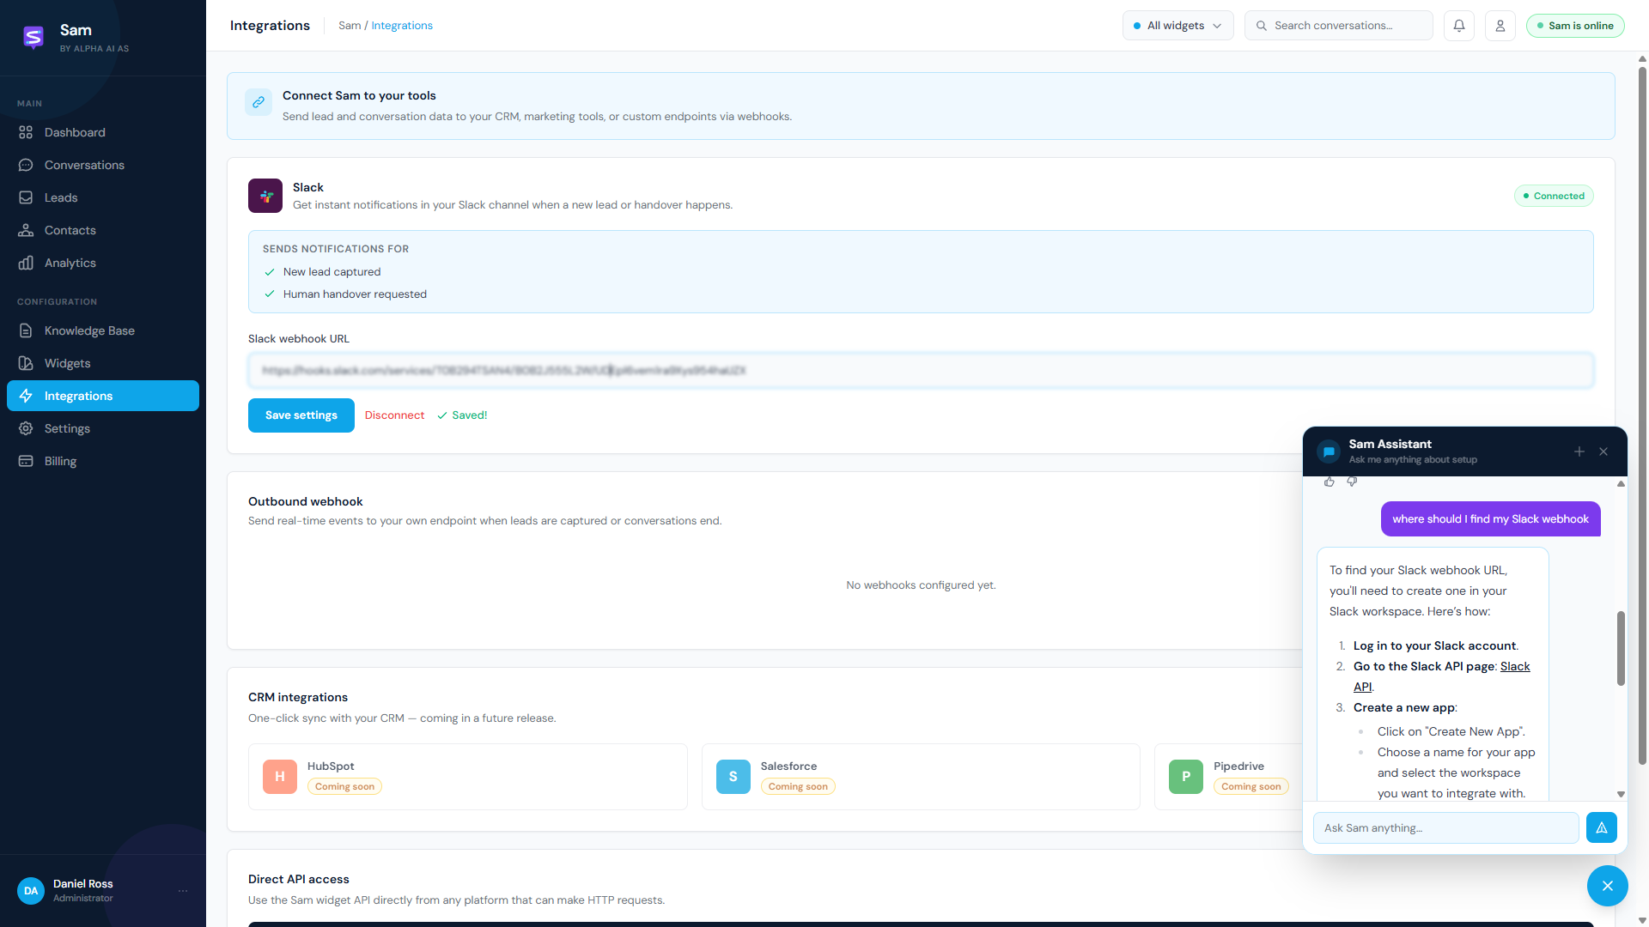
Task: Give thumbs down to assistant reply
Action: pyautogui.click(x=1352, y=482)
